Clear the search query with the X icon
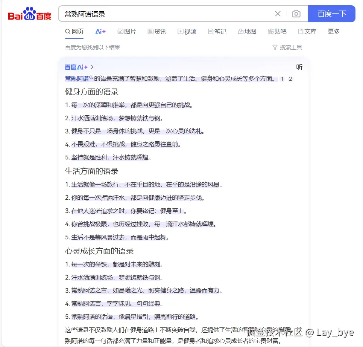 (278, 14)
